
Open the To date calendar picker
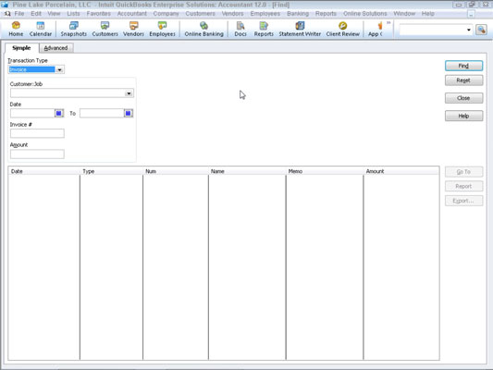[x=128, y=113]
